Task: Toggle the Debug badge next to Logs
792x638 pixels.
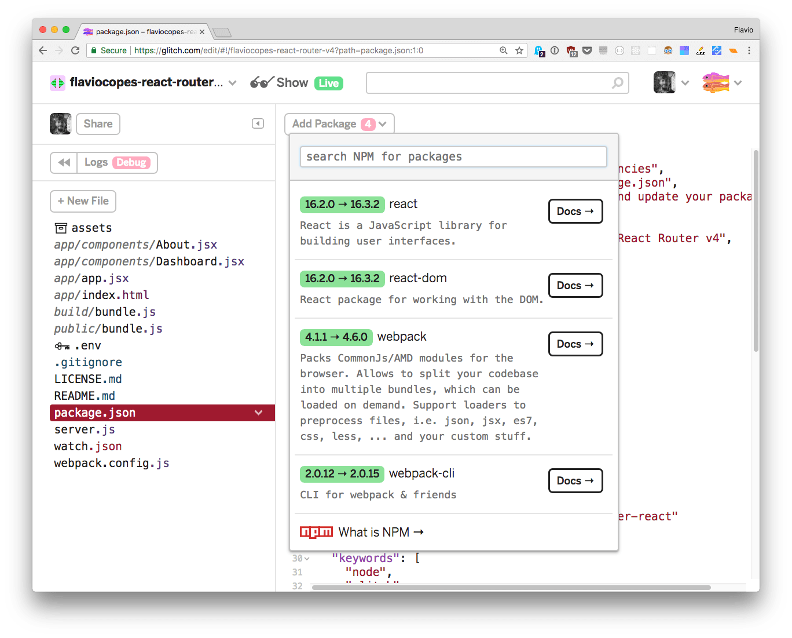Action: (x=131, y=162)
